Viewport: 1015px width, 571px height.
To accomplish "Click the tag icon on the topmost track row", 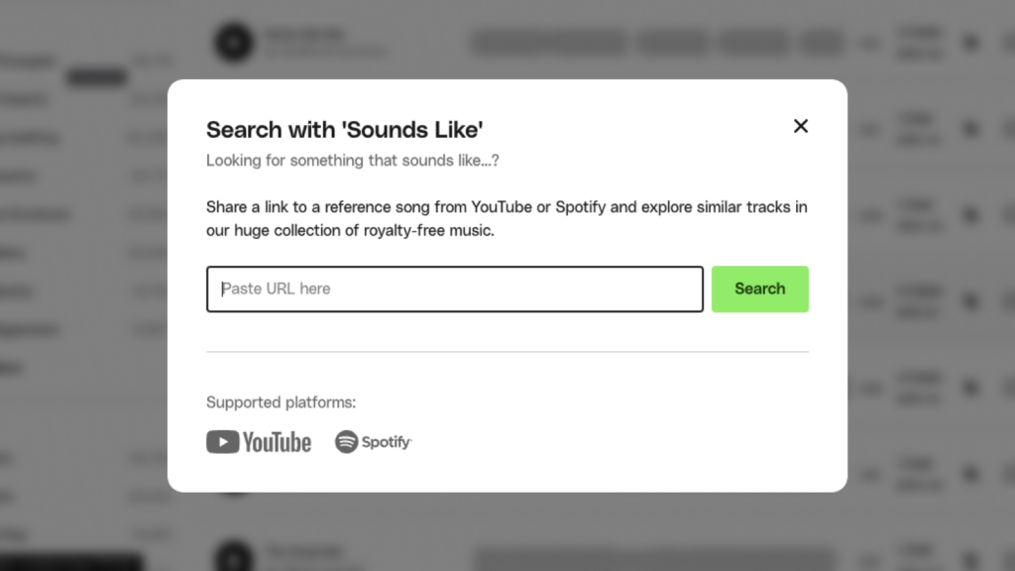I will pos(969,43).
